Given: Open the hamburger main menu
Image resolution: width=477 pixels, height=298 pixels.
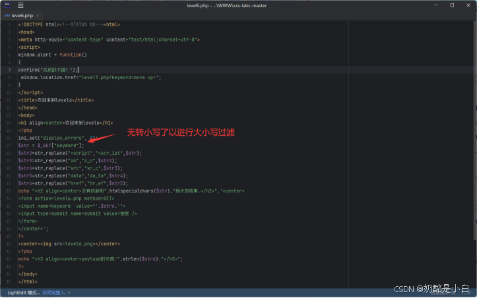Looking at the screenshot, I should point(20,5).
